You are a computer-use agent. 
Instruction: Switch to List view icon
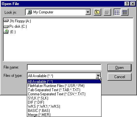(x=117, y=12)
